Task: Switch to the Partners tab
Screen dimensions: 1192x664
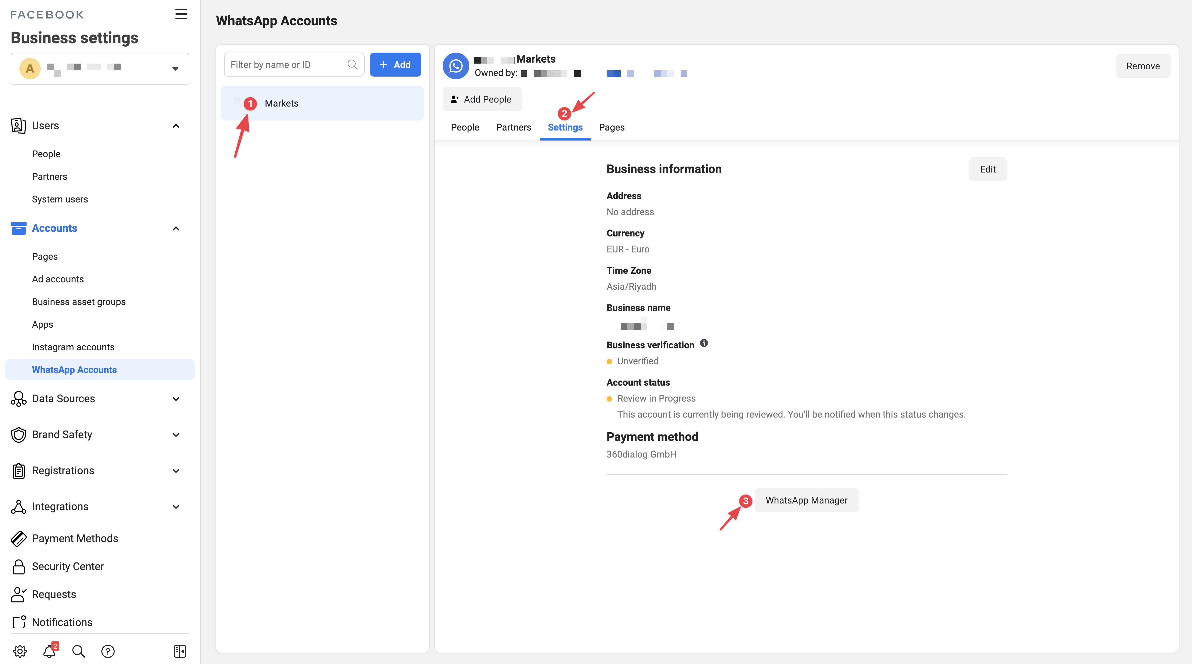Action: 514,128
